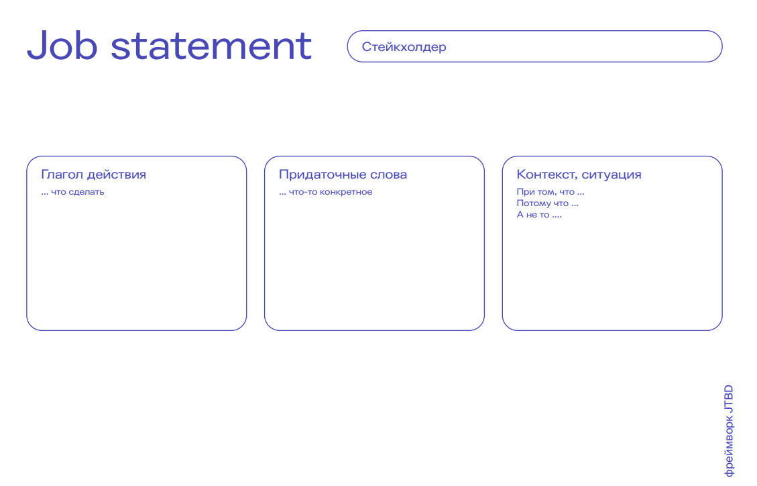Screen dimensions: 757x486
Task: Click empty area inside Придаточные слова card
Action: point(374,269)
